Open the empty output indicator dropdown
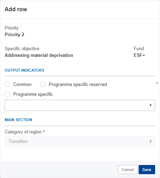The width and height of the screenshot is (160, 178). (x=80, y=105)
